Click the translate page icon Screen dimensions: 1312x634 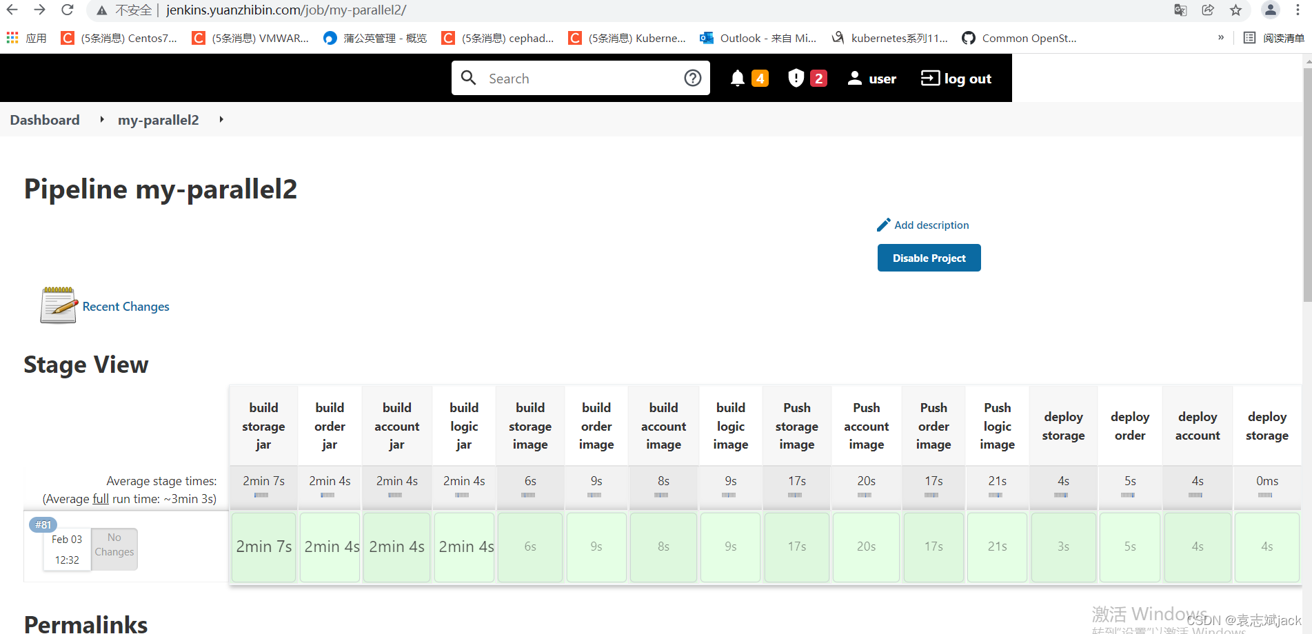pos(1180,10)
